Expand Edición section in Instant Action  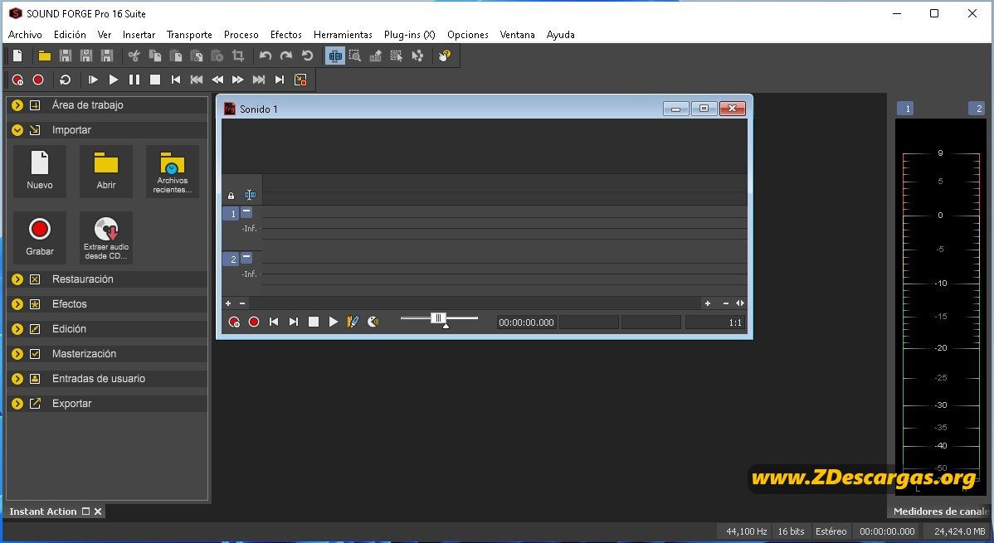point(17,329)
